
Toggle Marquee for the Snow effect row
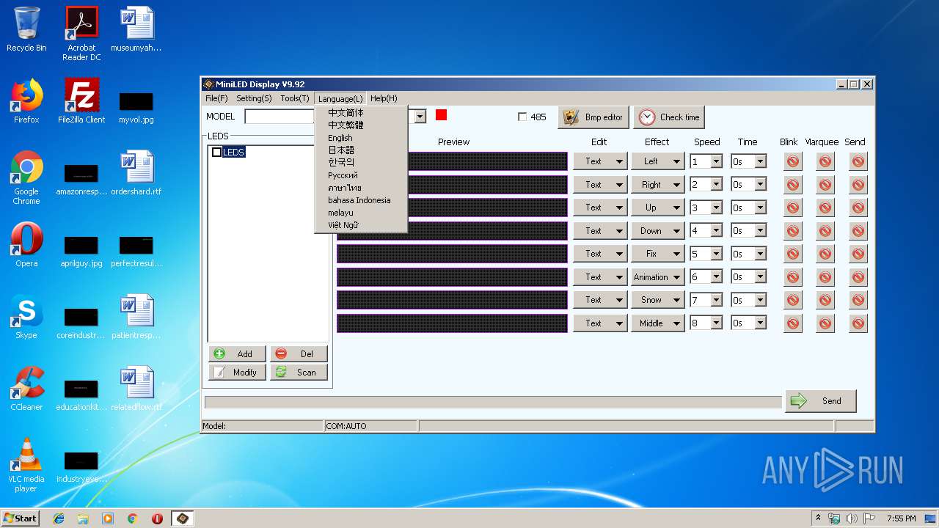pyautogui.click(x=825, y=300)
